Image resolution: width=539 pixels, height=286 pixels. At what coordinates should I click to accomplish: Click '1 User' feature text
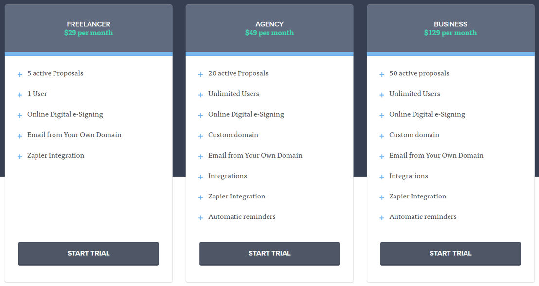click(37, 94)
